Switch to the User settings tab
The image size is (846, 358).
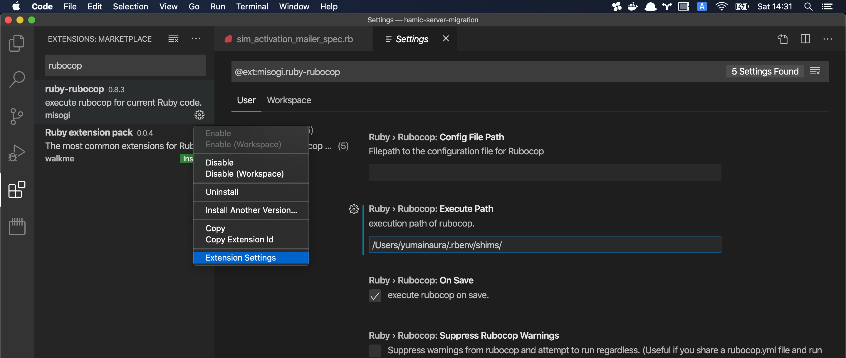[x=246, y=100]
